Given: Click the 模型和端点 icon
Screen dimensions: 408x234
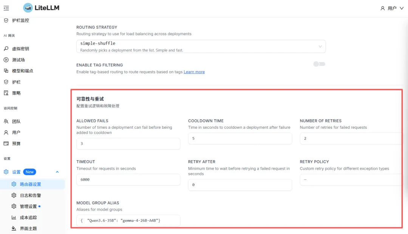Looking at the screenshot, I should 6,71.
